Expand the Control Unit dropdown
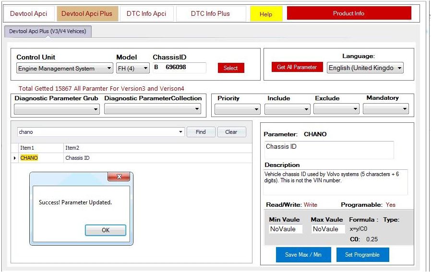 64,69
